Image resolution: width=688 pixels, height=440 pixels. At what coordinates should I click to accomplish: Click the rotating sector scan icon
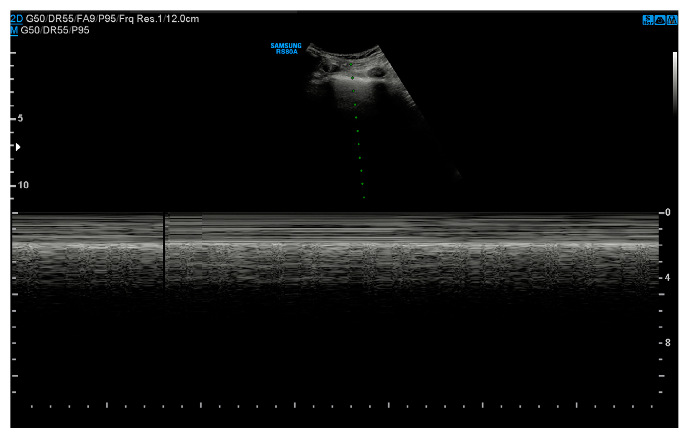660,20
